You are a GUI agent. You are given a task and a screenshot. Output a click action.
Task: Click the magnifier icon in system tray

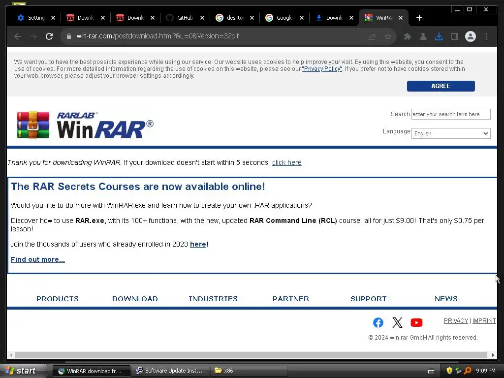pos(468,371)
